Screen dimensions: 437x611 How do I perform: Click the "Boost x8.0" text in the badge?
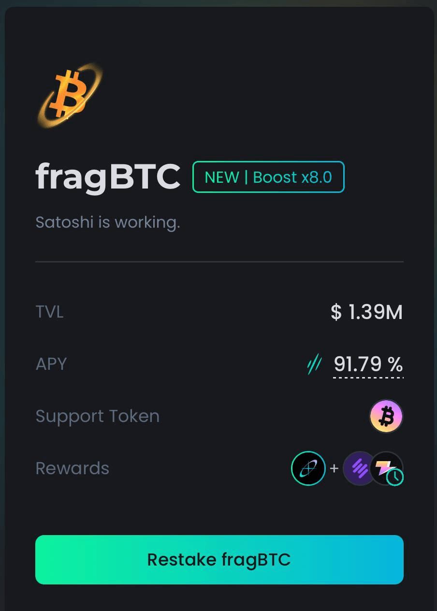pyautogui.click(x=292, y=177)
